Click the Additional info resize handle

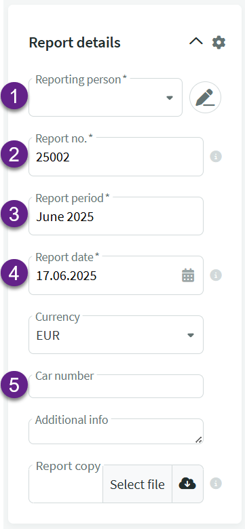pyautogui.click(x=199, y=439)
